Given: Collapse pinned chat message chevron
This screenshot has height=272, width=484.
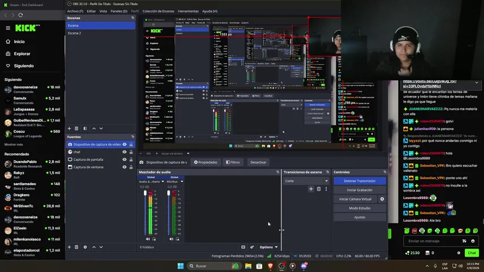Looking at the screenshot, I should (x=477, y=83).
